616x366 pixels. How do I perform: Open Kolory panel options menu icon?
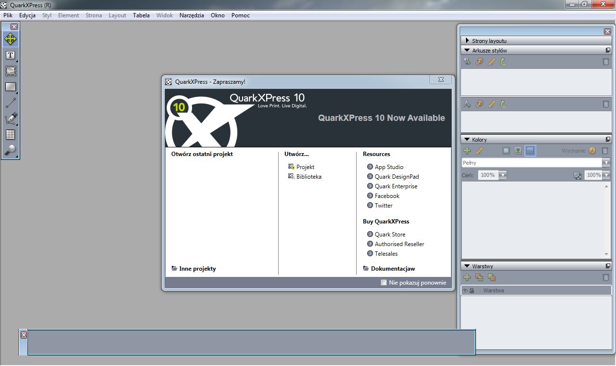pyautogui.click(x=608, y=139)
